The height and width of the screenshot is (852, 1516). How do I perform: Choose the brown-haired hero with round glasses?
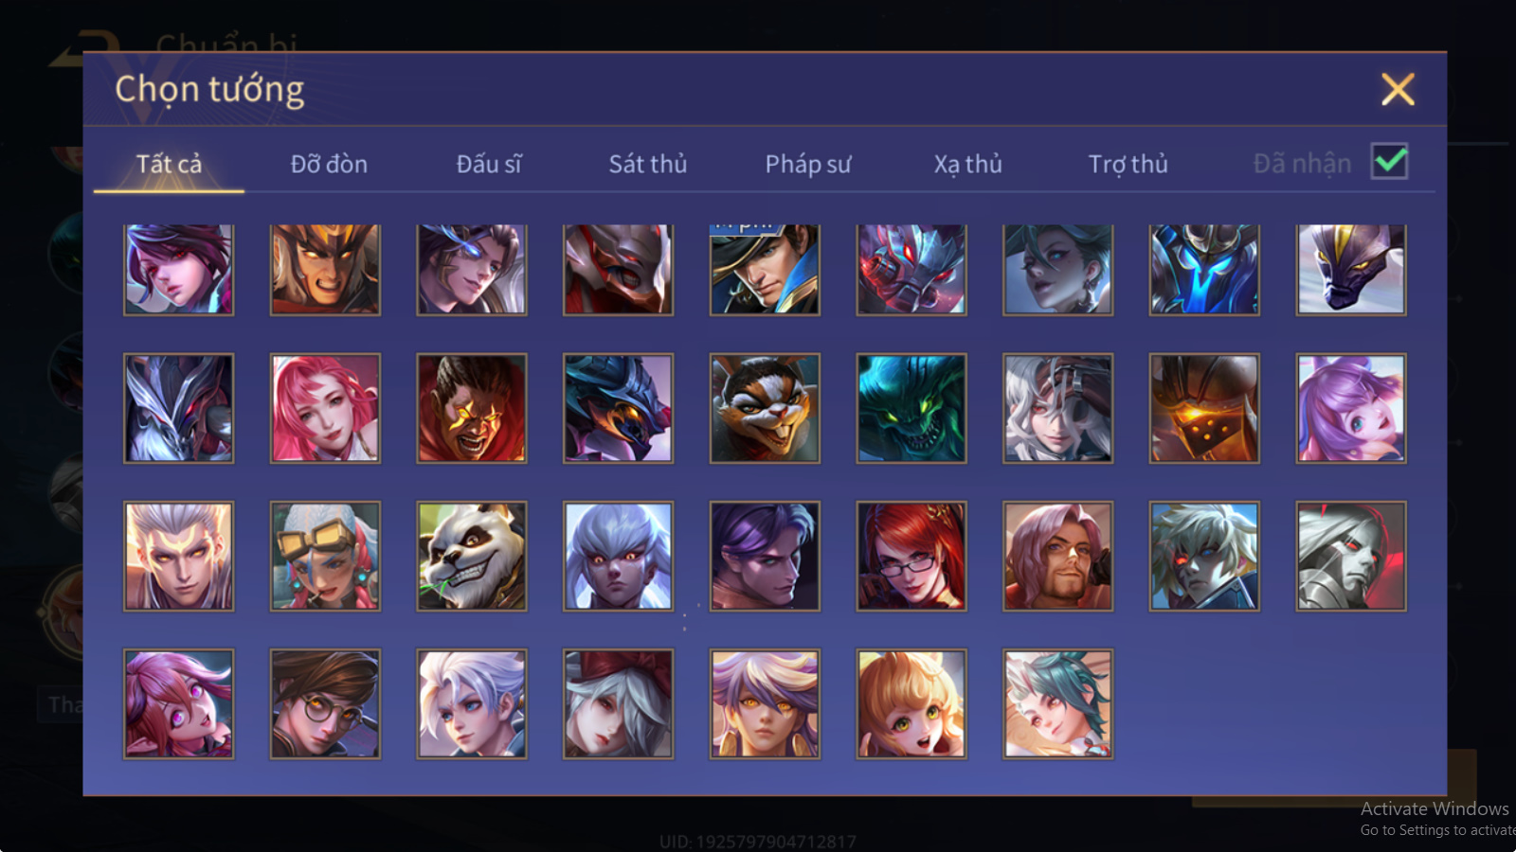325,704
